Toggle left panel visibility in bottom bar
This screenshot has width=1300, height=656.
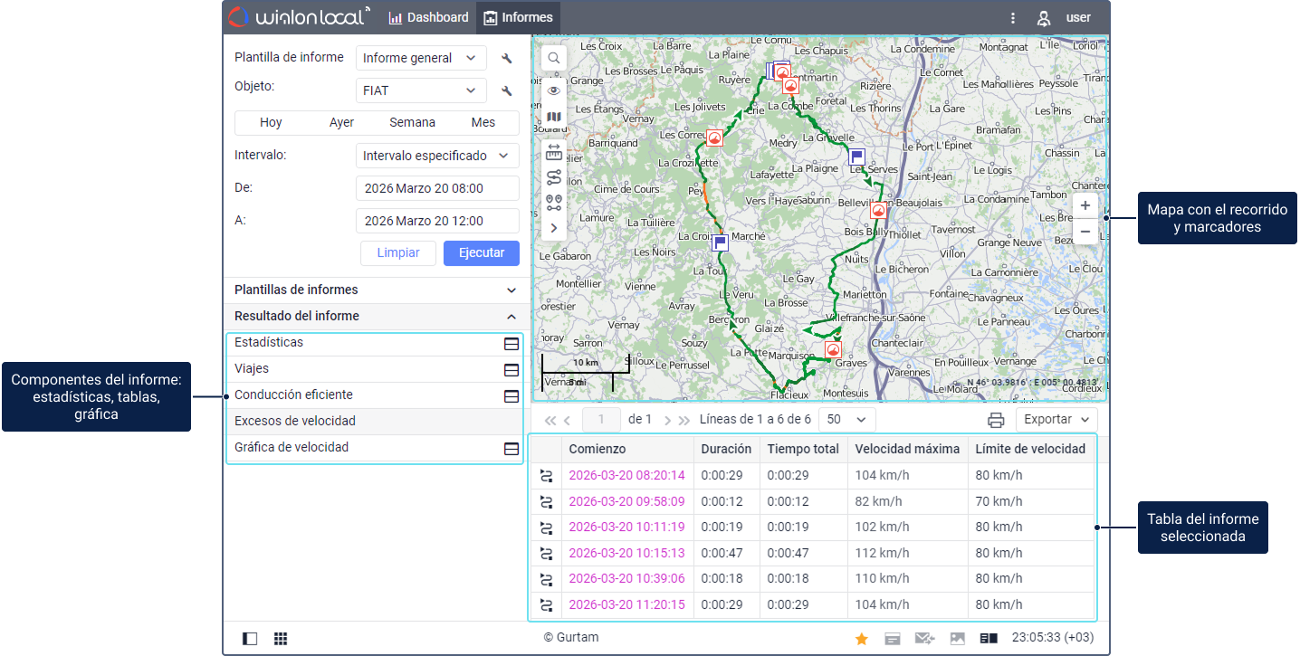(250, 639)
